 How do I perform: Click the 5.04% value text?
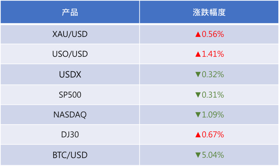click(x=213, y=155)
